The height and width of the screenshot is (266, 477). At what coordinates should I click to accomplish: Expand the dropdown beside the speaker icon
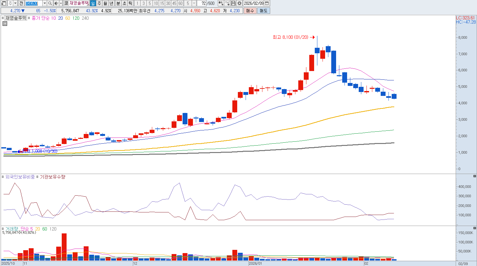(61, 3)
